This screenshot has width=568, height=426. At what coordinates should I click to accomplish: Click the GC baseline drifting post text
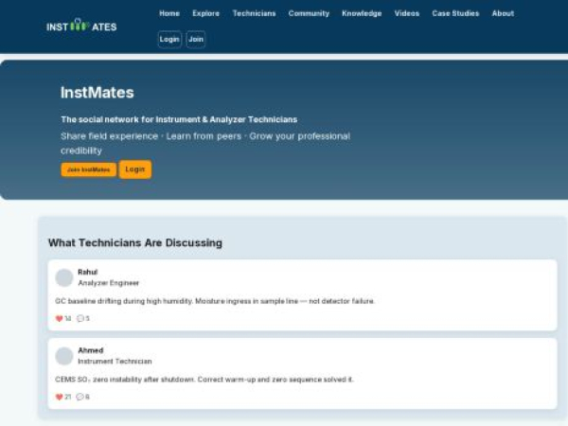click(215, 301)
